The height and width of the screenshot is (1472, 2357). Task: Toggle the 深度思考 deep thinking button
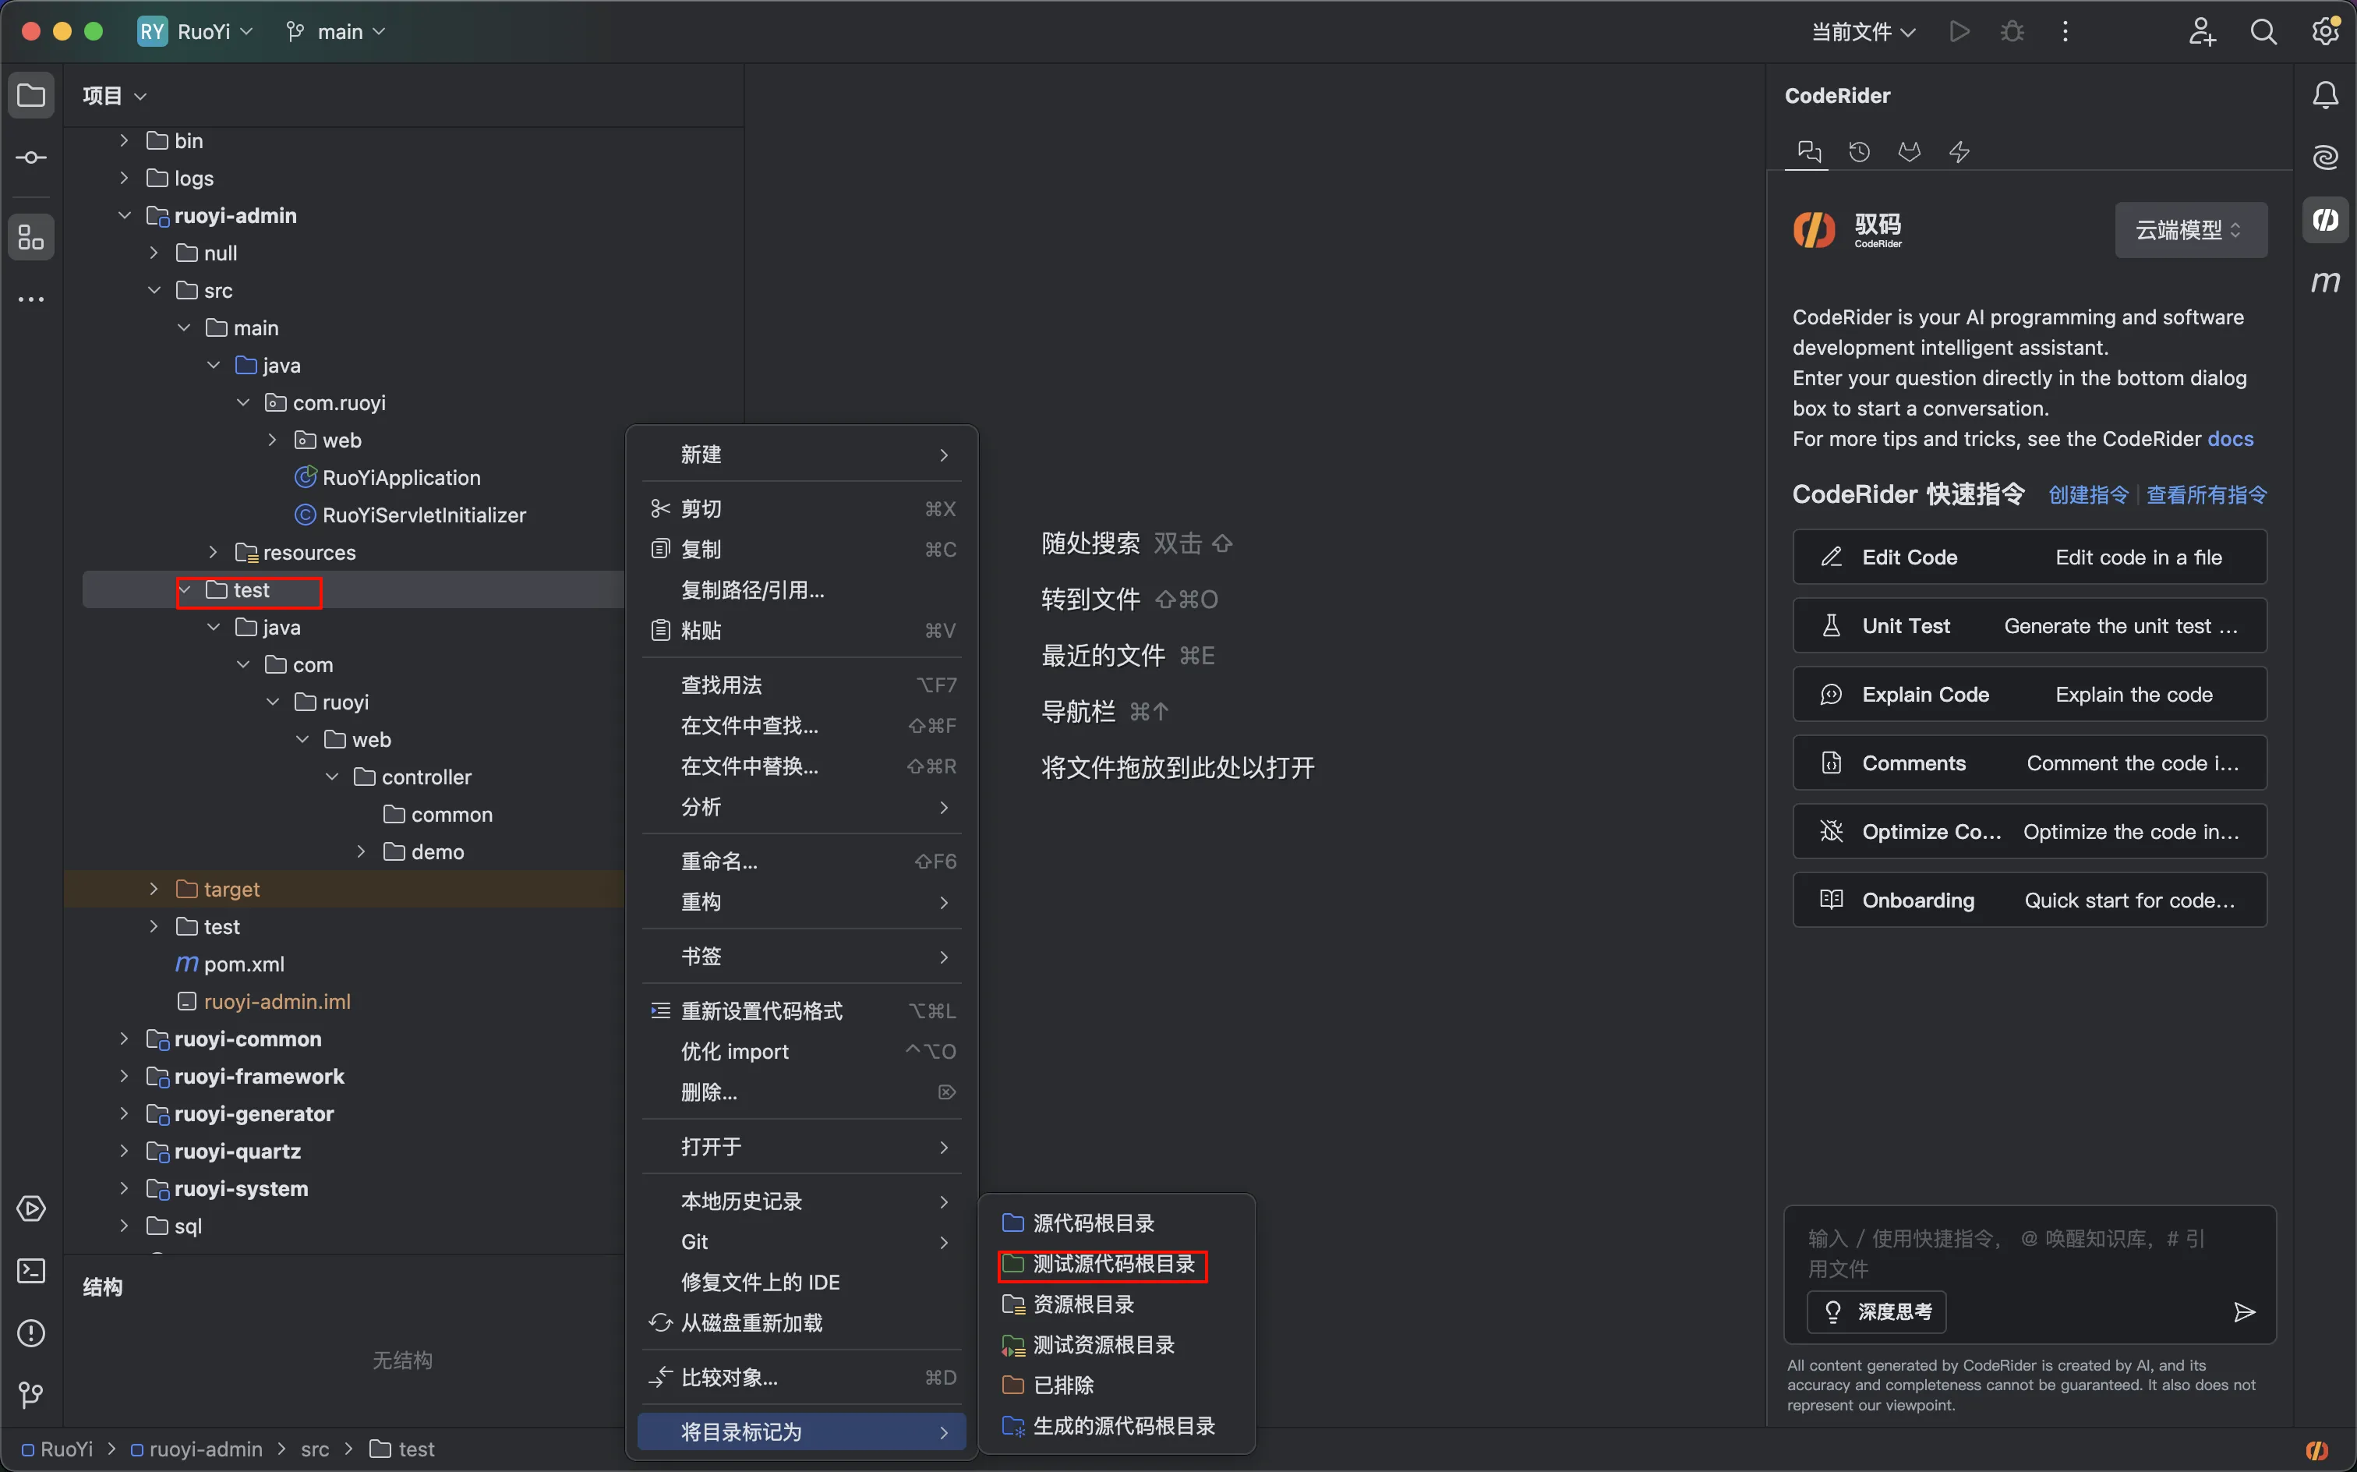point(1877,1312)
